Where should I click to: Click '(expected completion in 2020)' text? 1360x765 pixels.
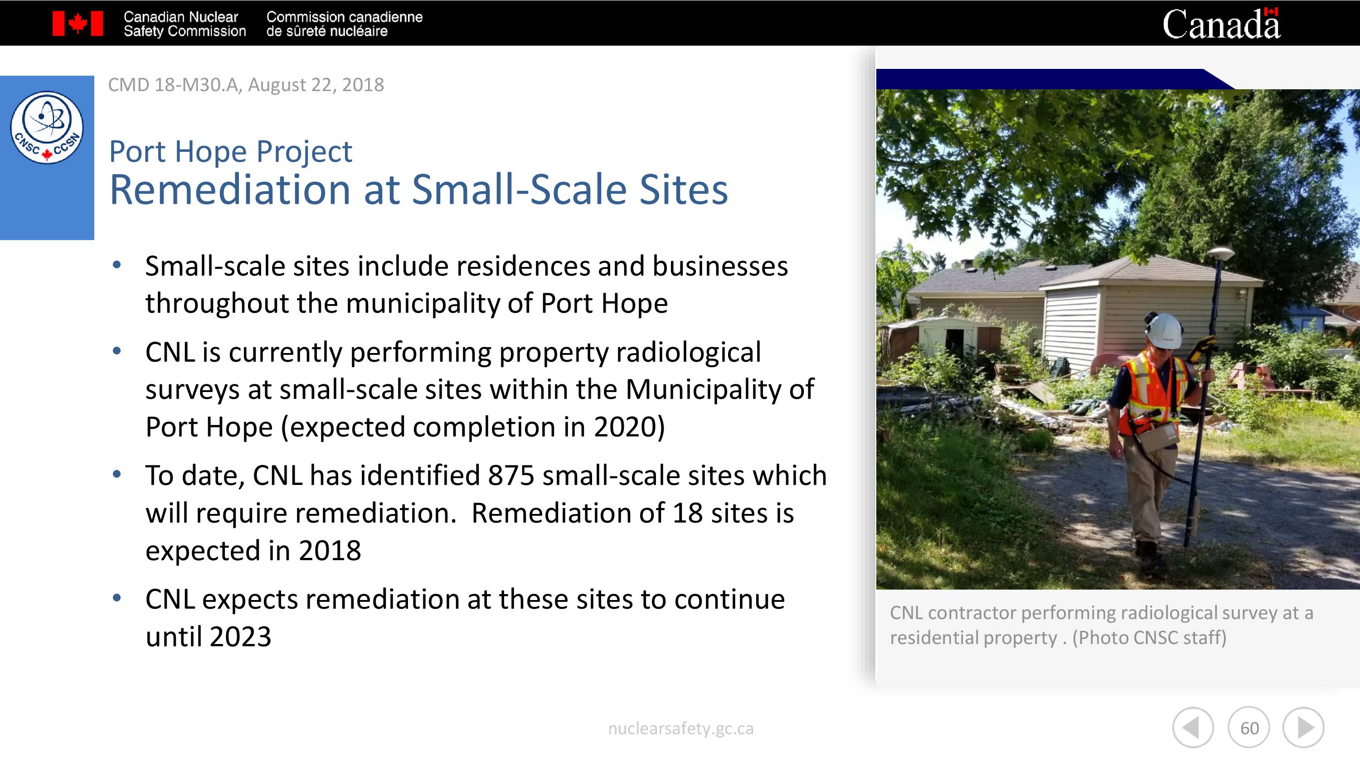pyautogui.click(x=473, y=426)
